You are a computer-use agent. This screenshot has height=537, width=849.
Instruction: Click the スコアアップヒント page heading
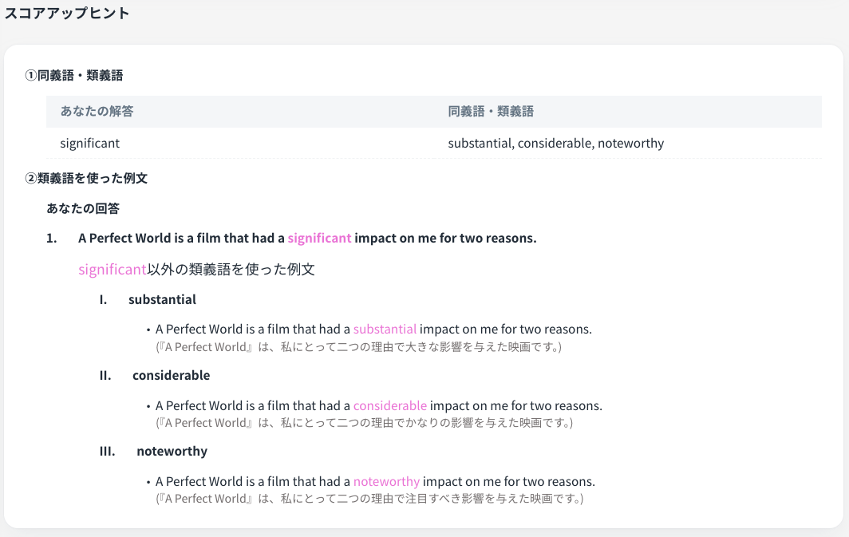click(67, 14)
